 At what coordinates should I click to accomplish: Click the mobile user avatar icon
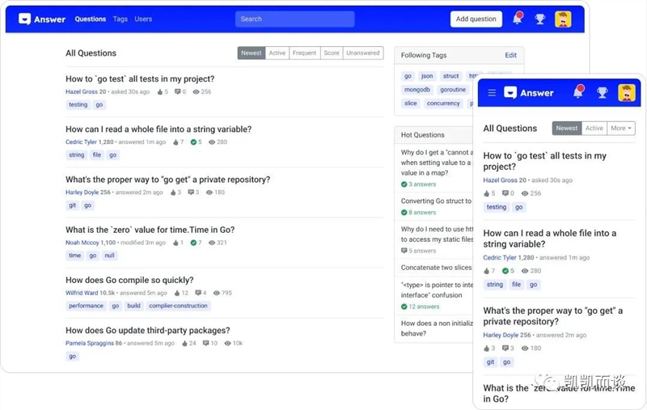click(x=626, y=92)
